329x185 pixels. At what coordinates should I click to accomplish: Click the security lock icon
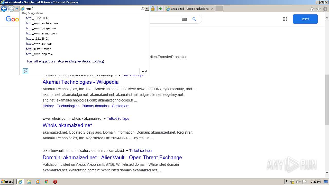pos(153,9)
